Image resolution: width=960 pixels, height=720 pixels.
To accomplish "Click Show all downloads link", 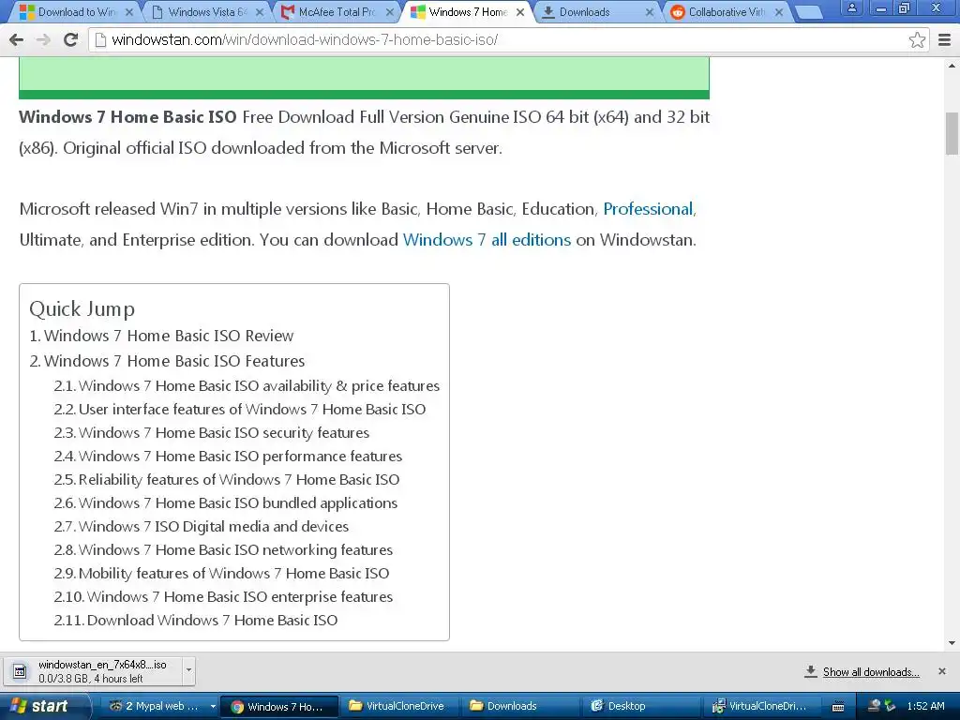I will (x=871, y=671).
